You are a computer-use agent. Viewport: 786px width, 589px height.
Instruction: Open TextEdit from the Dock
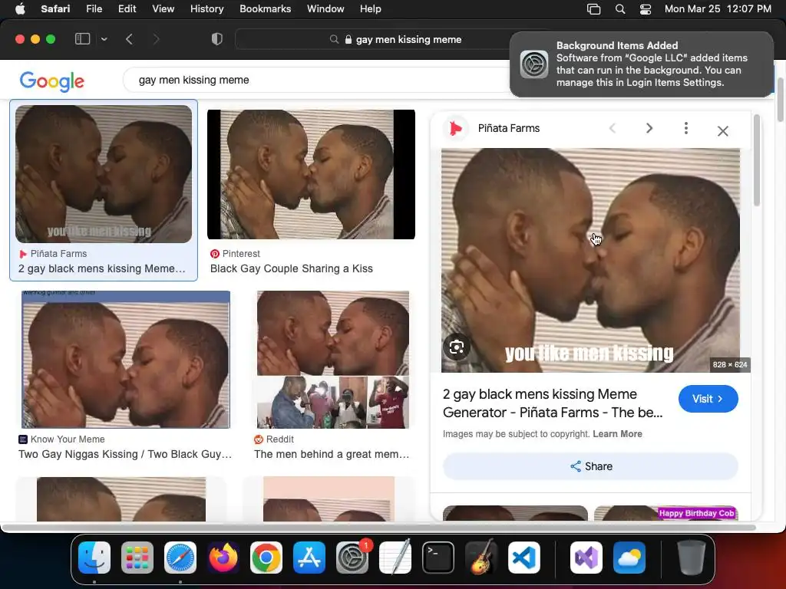[395, 558]
